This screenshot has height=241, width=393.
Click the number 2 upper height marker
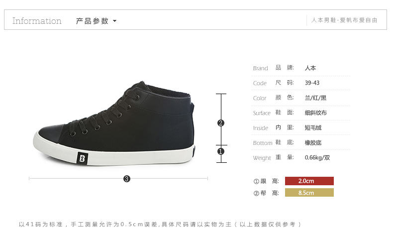[x=220, y=123]
